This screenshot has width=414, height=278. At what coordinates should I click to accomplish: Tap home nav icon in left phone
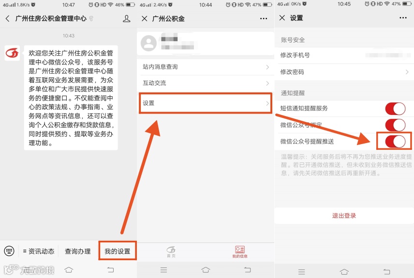(69, 270)
